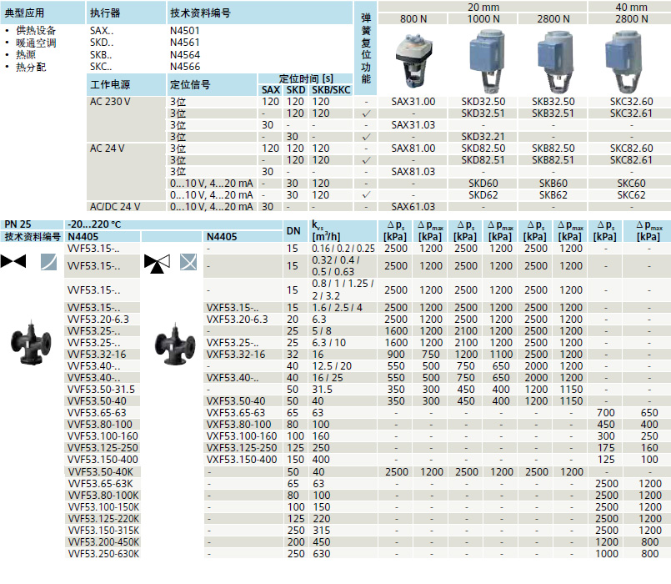
Task: Click valve model VXF53.100-160
Action: pyautogui.click(x=243, y=436)
